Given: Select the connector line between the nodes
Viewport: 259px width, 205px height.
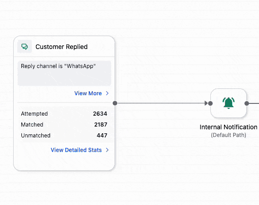Looking at the screenshot, I should pos(161,103).
